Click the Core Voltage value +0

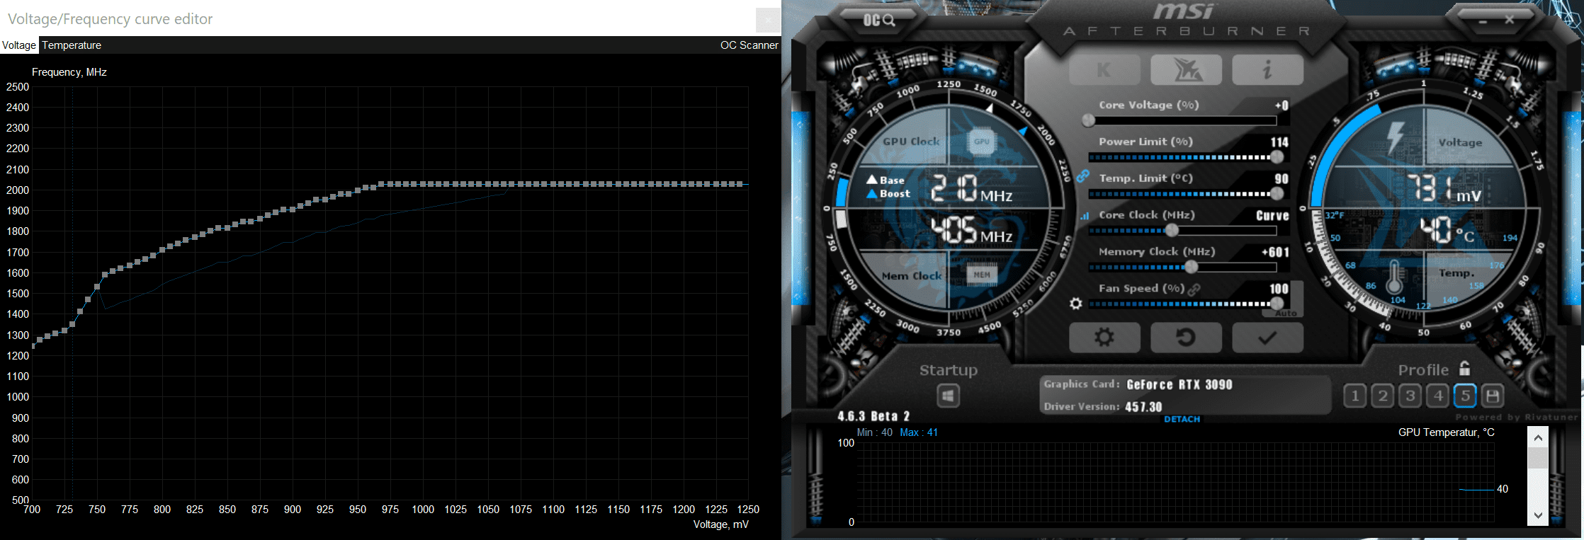tap(1282, 105)
